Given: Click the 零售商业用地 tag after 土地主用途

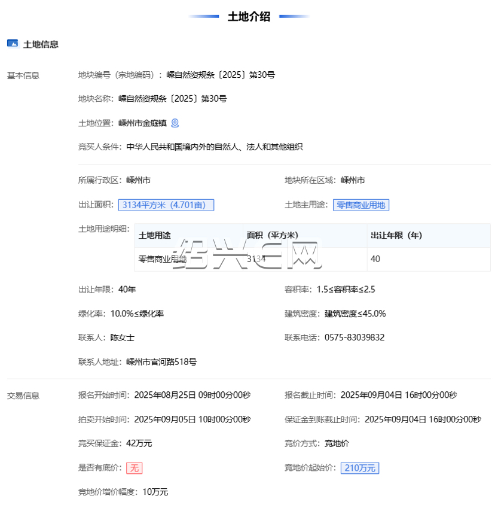Looking at the screenshot, I should pos(361,205).
